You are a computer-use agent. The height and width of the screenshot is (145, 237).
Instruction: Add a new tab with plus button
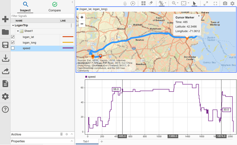click(102, 141)
